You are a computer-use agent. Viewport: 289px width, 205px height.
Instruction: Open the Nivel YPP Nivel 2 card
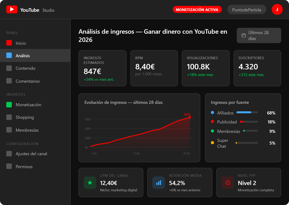249,182
